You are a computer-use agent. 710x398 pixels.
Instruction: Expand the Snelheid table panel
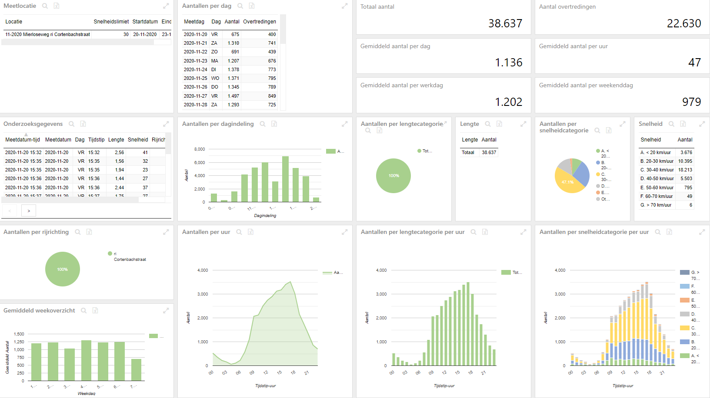[702, 124]
